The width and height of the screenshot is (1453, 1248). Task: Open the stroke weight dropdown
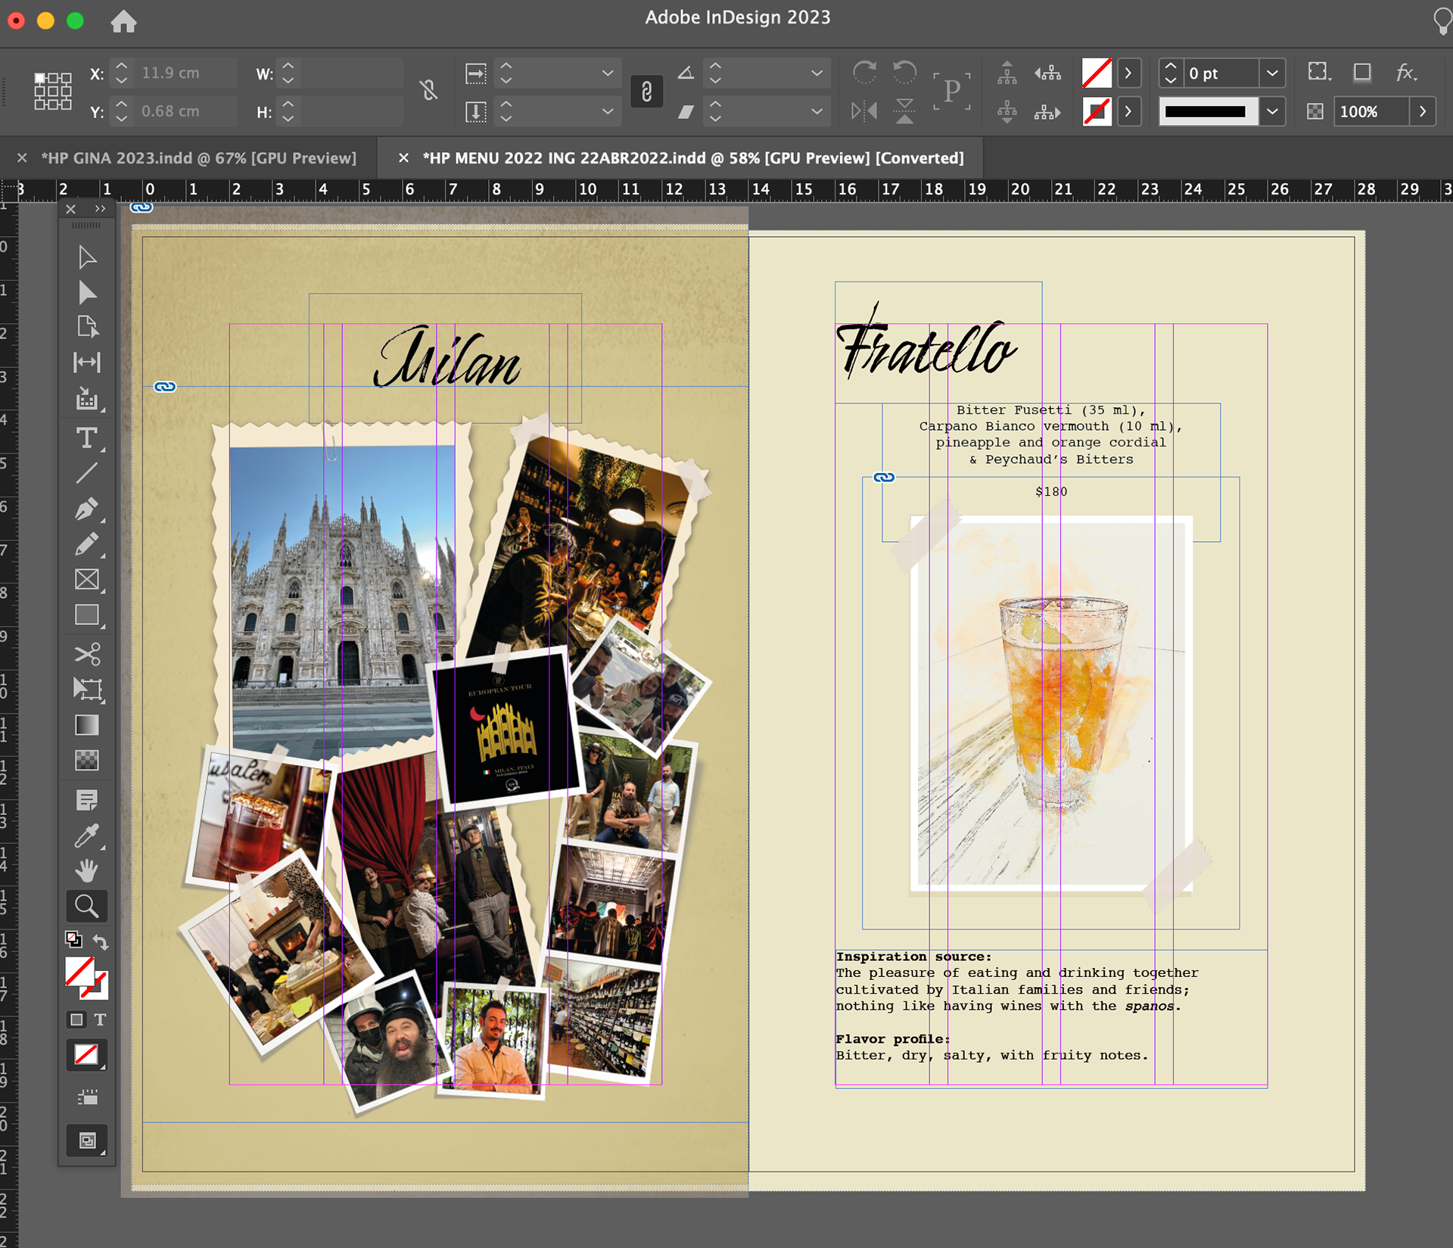(x=1272, y=73)
